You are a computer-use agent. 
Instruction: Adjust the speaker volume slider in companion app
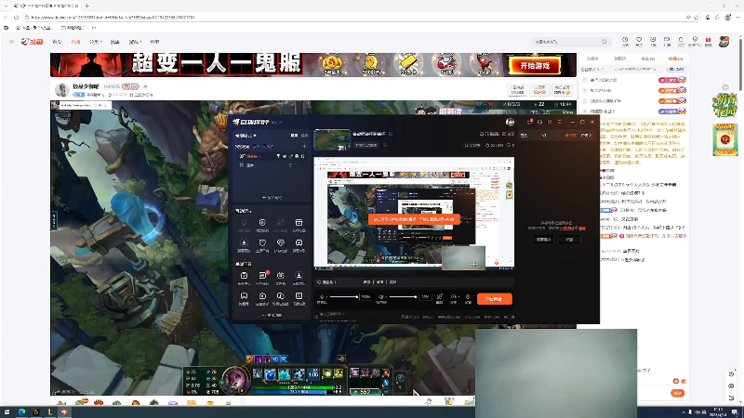403,297
